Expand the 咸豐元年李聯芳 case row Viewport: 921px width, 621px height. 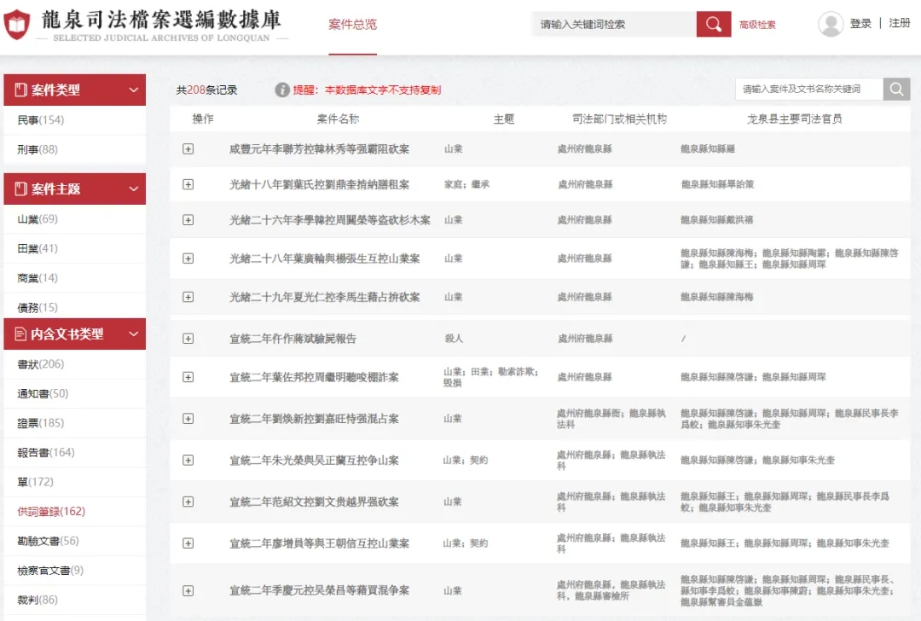pos(188,148)
